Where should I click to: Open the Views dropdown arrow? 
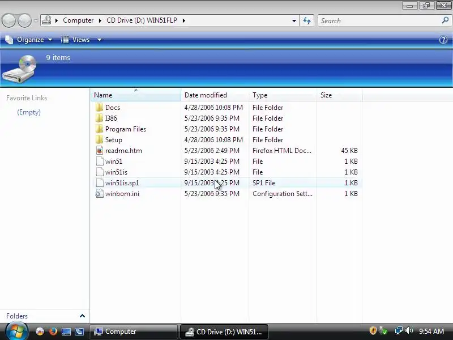click(100, 40)
